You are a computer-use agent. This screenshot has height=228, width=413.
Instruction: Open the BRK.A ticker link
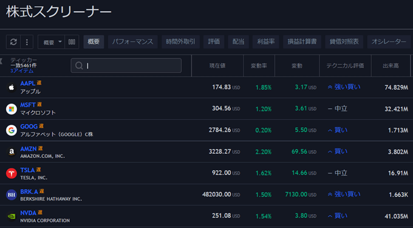pos(29,192)
